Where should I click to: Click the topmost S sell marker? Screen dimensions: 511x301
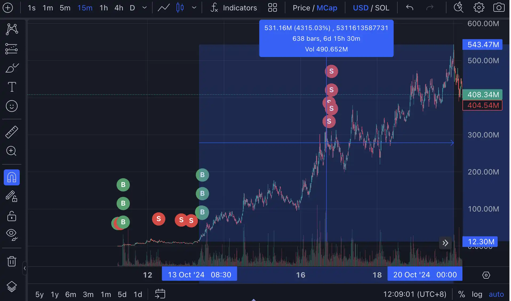331,71
